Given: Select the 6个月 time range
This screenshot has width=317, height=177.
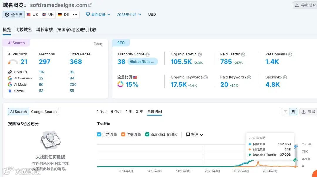Looking at the screenshot, I should 116,112.
